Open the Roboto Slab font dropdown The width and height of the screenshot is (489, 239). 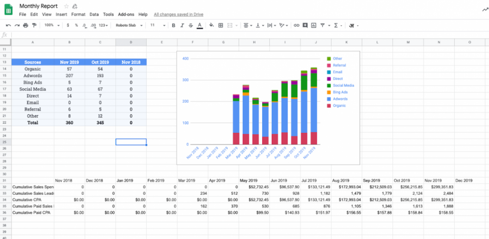[x=129, y=25]
